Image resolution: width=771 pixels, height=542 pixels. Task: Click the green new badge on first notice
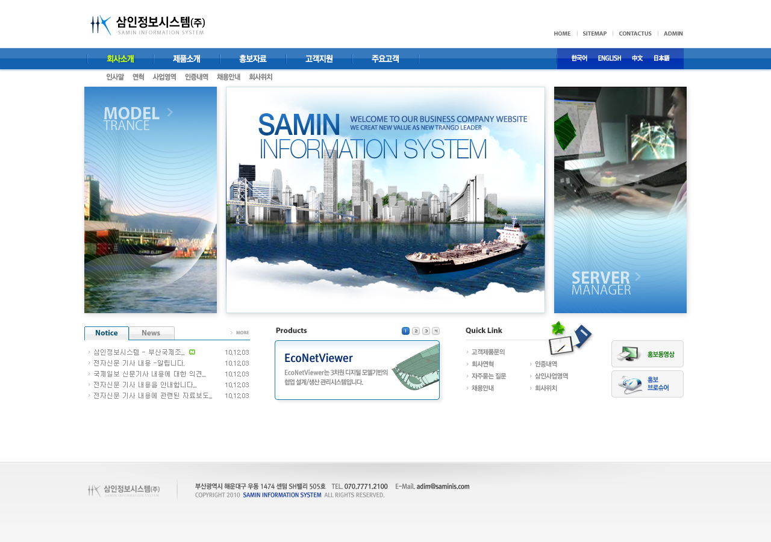point(192,352)
